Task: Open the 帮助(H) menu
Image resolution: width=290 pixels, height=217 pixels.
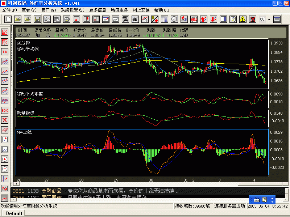Action: click(x=162, y=10)
